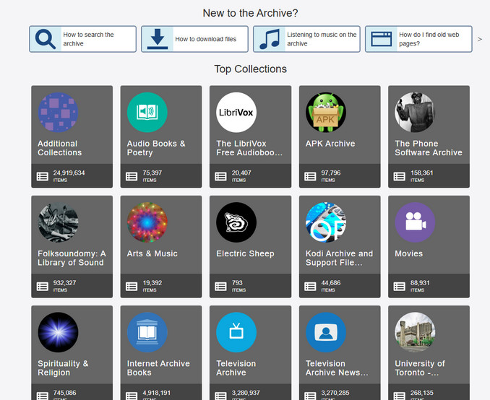Click the LibriVox logo circle
Image resolution: width=490 pixels, height=400 pixels.
coord(236,113)
